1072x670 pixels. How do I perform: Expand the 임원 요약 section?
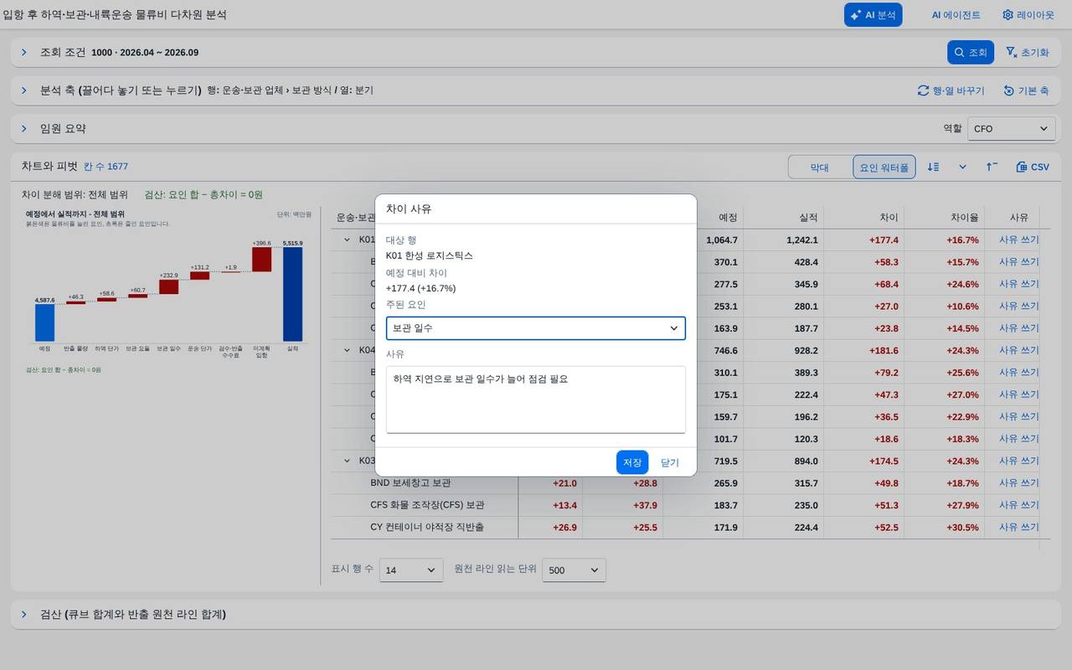[24, 129]
